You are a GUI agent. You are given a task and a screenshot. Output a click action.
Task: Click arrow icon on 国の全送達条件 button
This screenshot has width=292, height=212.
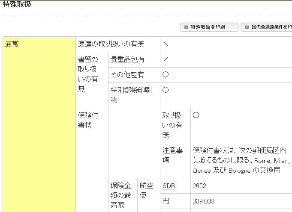(x=247, y=27)
